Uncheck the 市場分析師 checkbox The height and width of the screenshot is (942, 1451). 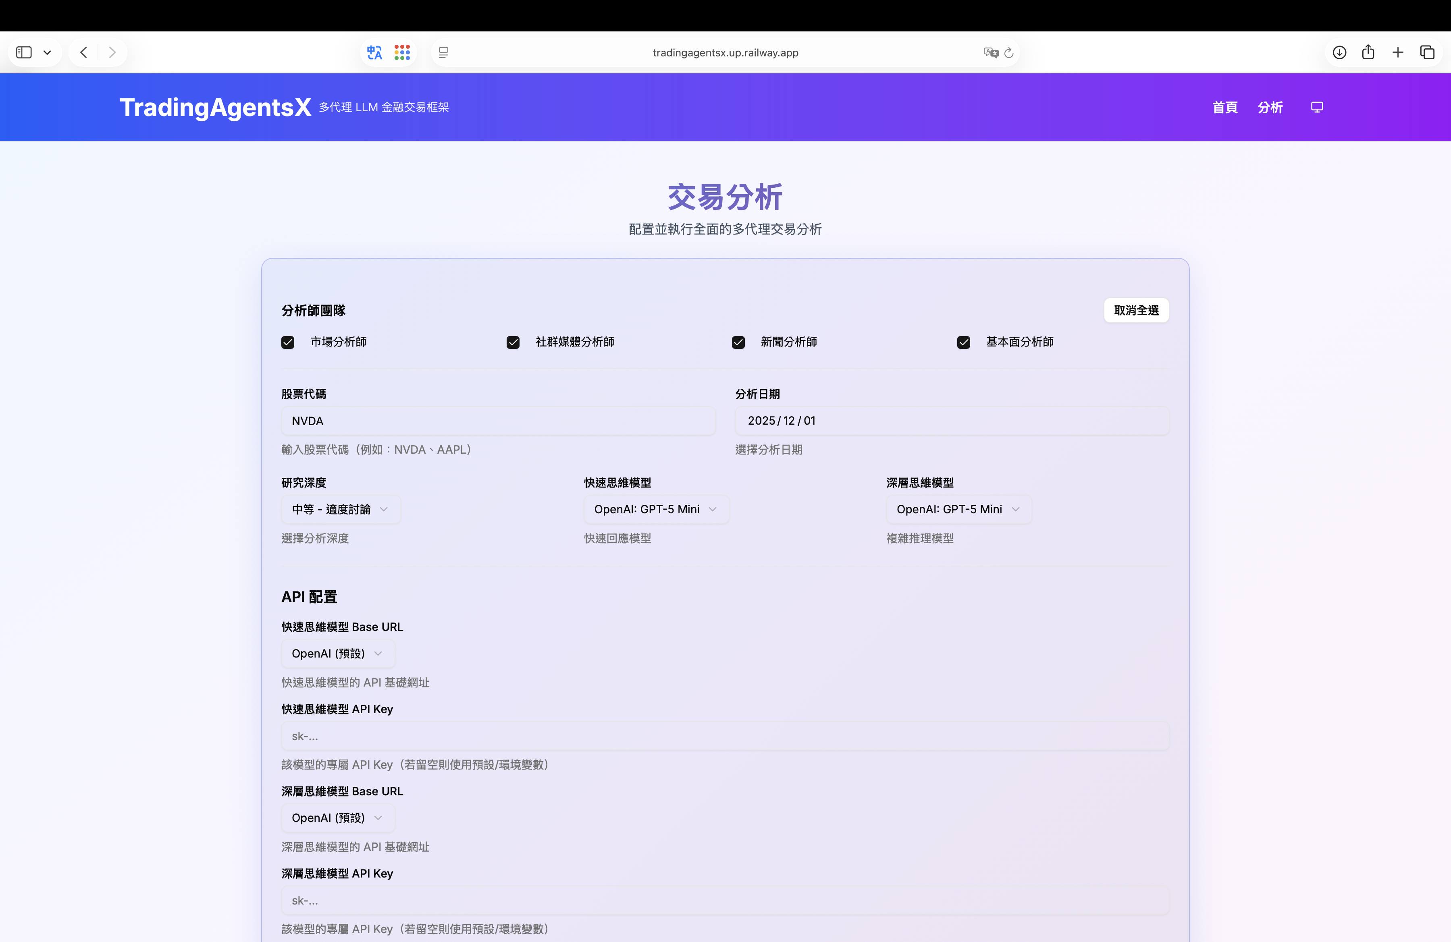[x=288, y=342]
